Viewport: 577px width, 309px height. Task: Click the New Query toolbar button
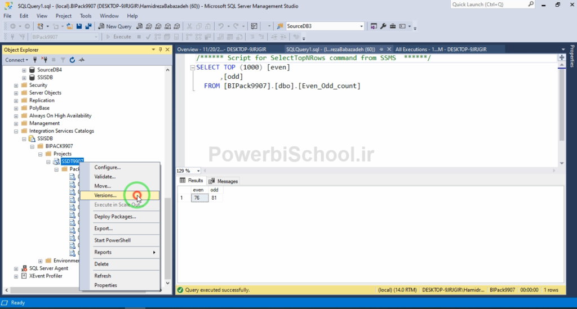pos(115,26)
